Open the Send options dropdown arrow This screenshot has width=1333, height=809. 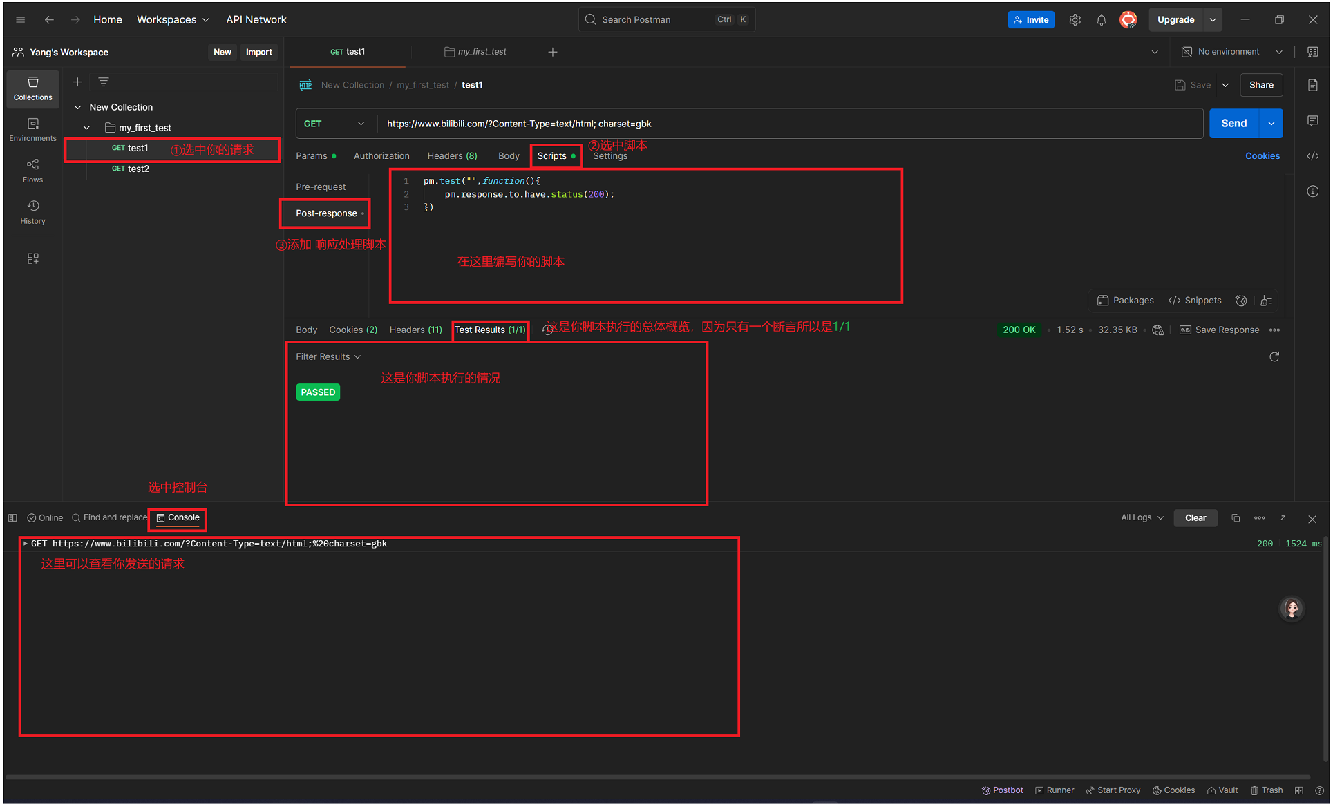click(x=1271, y=124)
